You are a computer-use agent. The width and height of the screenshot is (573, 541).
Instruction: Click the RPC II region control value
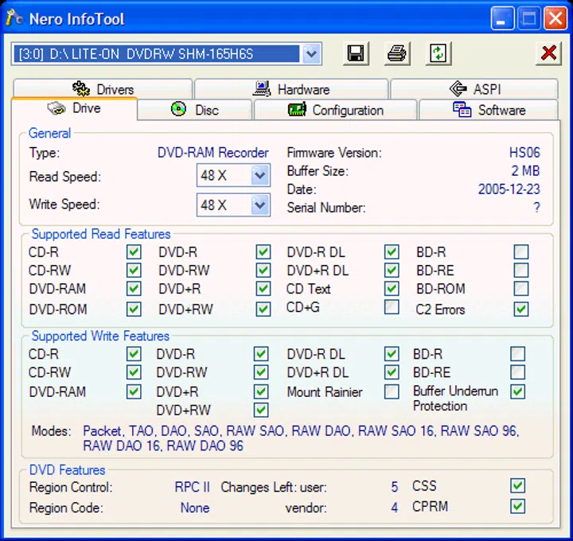click(x=193, y=487)
